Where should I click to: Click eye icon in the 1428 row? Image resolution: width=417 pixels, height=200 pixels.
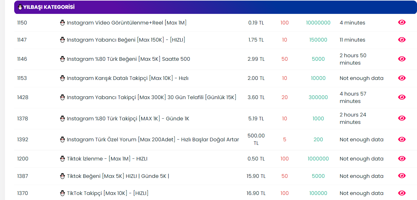(x=402, y=97)
